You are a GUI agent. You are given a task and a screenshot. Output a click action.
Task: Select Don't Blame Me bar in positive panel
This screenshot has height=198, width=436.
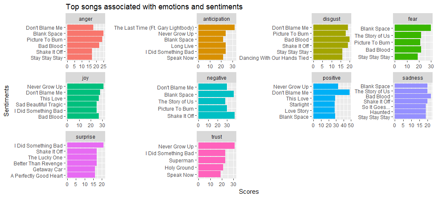[x=331, y=92]
